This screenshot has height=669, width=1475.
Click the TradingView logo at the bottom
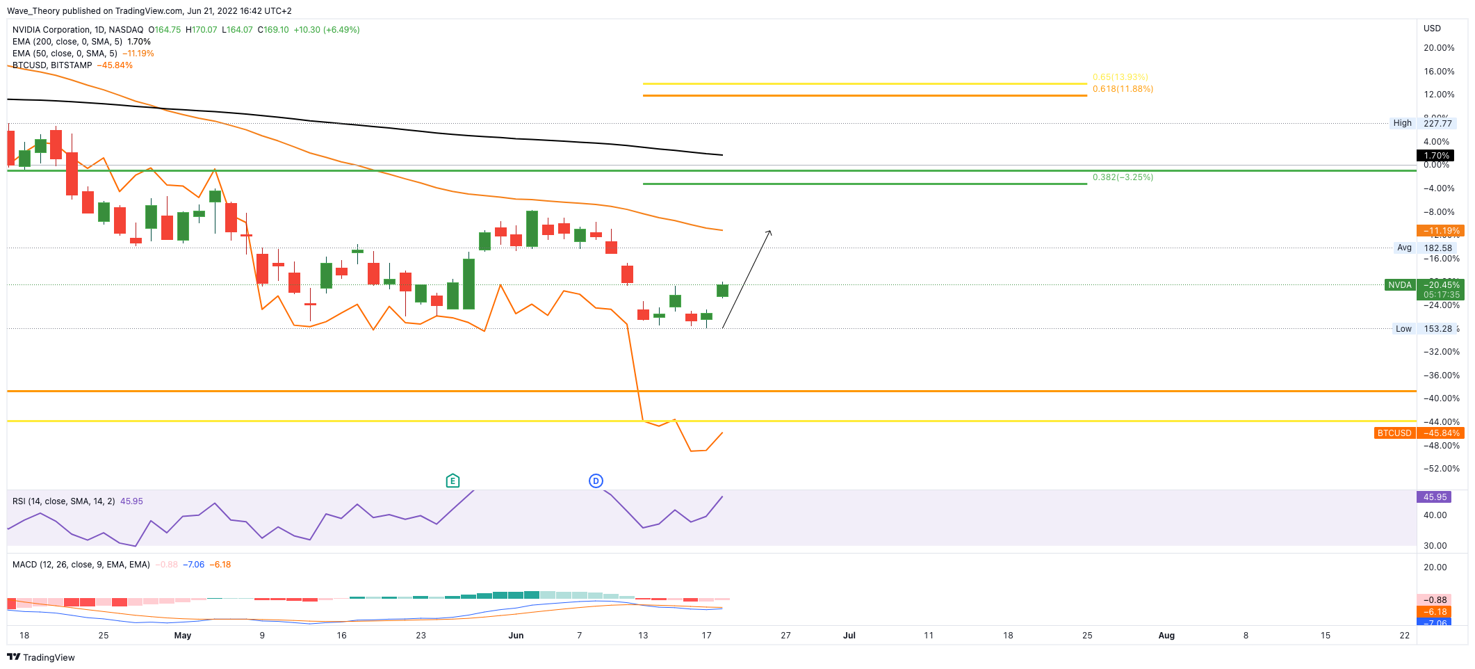tap(41, 657)
